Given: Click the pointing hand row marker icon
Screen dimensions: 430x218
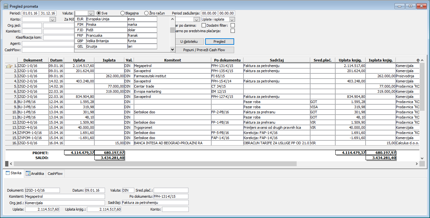Looking at the screenshot, I should click(x=9, y=66).
